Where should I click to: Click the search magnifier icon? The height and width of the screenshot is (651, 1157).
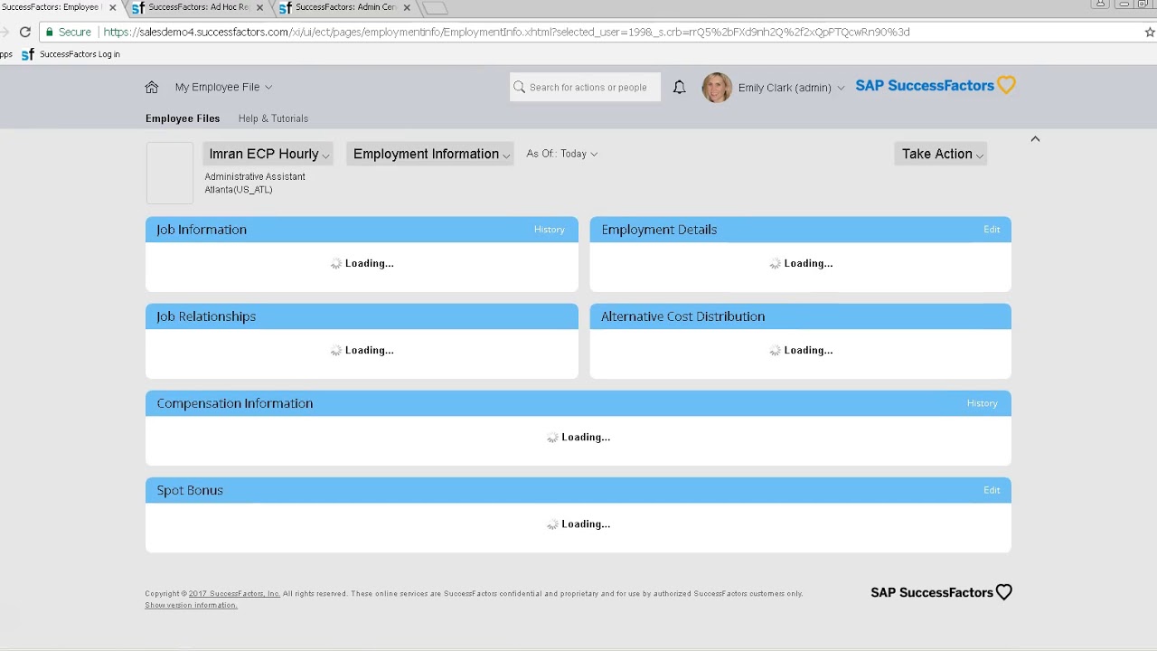[519, 87]
